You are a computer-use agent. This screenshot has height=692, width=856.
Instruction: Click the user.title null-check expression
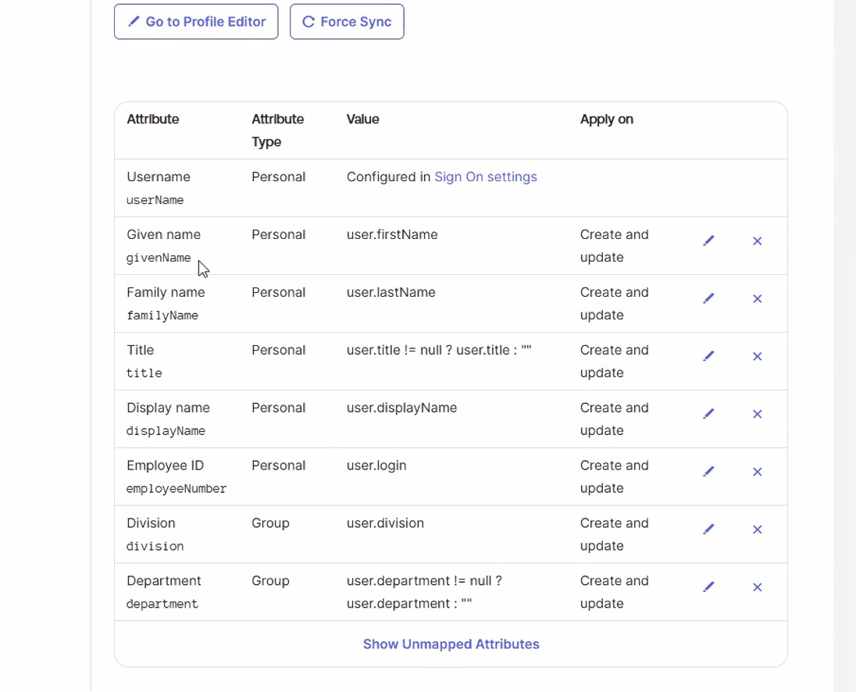(x=439, y=350)
